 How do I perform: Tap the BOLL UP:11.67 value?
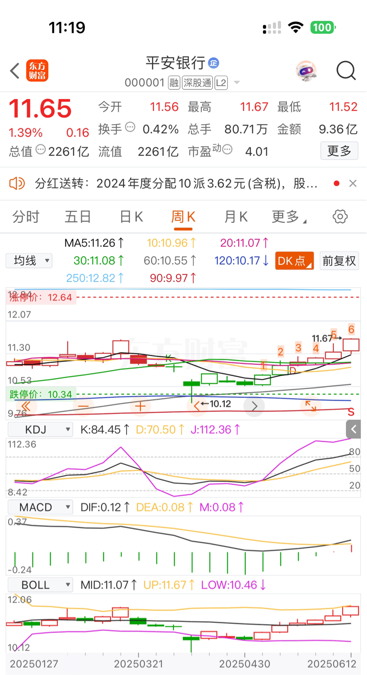click(x=169, y=584)
